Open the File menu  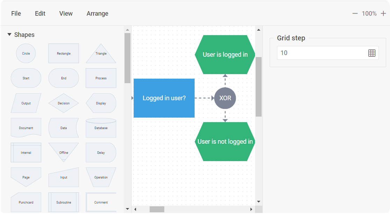16,13
